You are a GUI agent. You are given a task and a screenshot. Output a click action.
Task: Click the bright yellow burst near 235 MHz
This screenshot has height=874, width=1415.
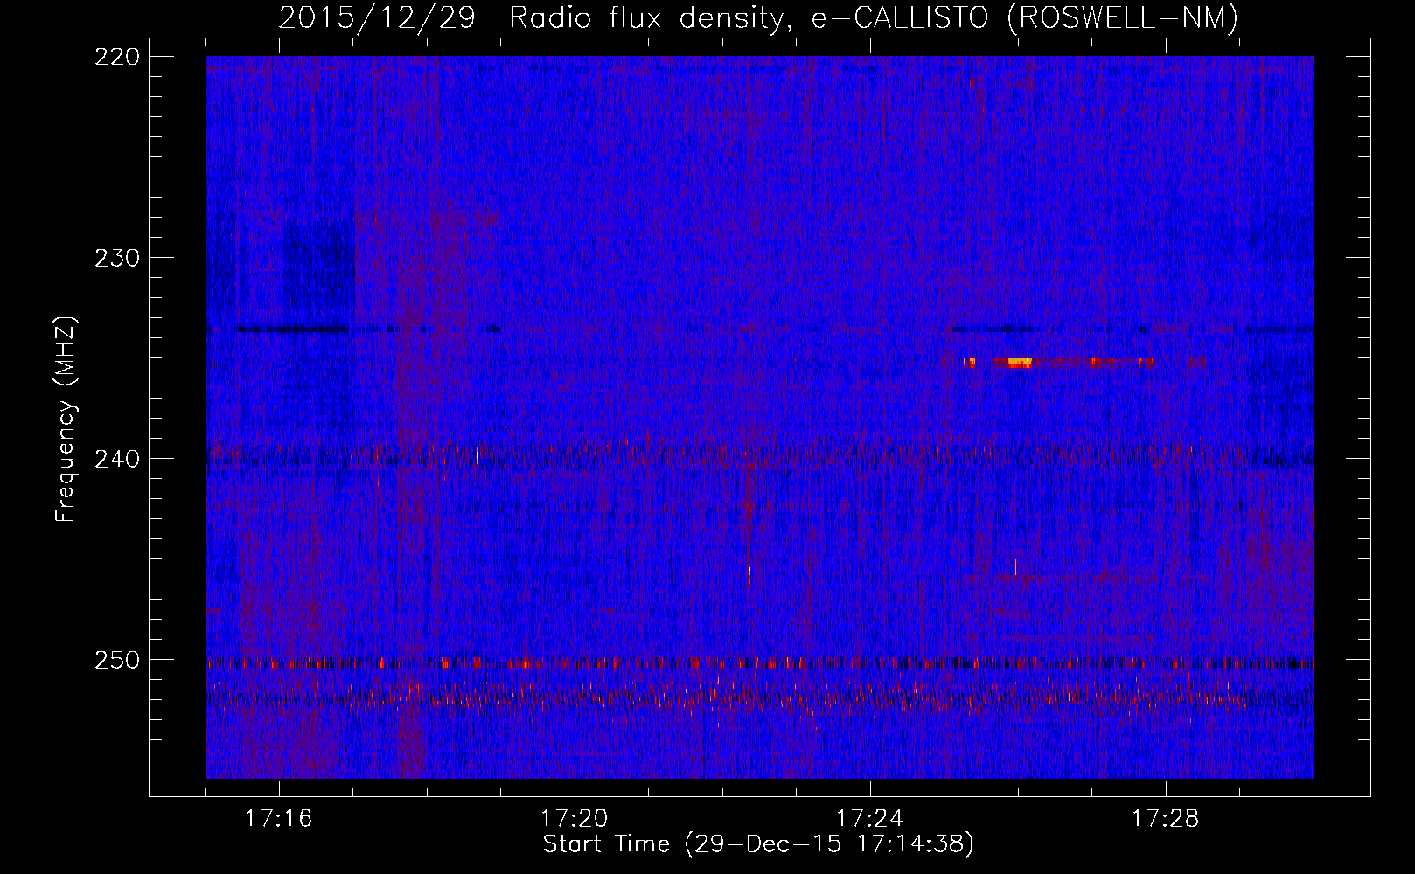pos(1020,362)
